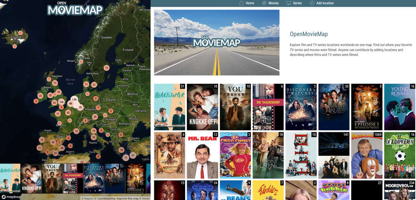Open the 42 cluster marker in Spain

[53, 142]
